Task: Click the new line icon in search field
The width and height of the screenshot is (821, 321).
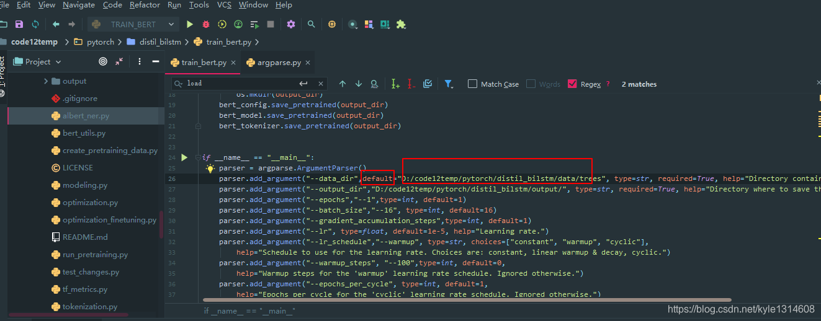Action: click(303, 83)
